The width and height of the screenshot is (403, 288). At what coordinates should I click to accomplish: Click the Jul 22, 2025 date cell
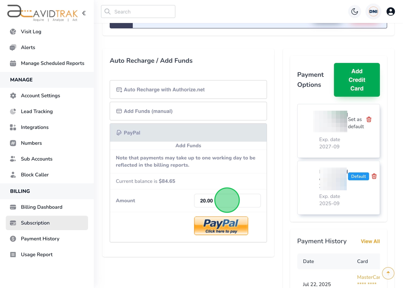[x=317, y=284]
